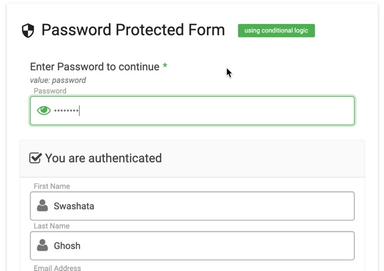The height and width of the screenshot is (271, 384).
Task: Click the using conditional logic badge
Action: click(277, 30)
